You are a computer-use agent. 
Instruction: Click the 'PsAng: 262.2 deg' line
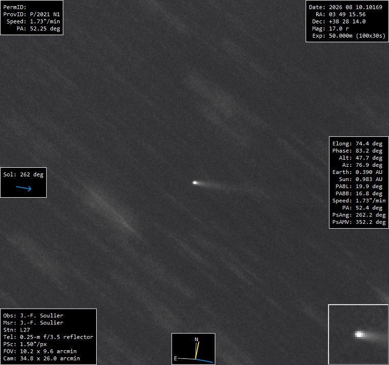(359, 215)
